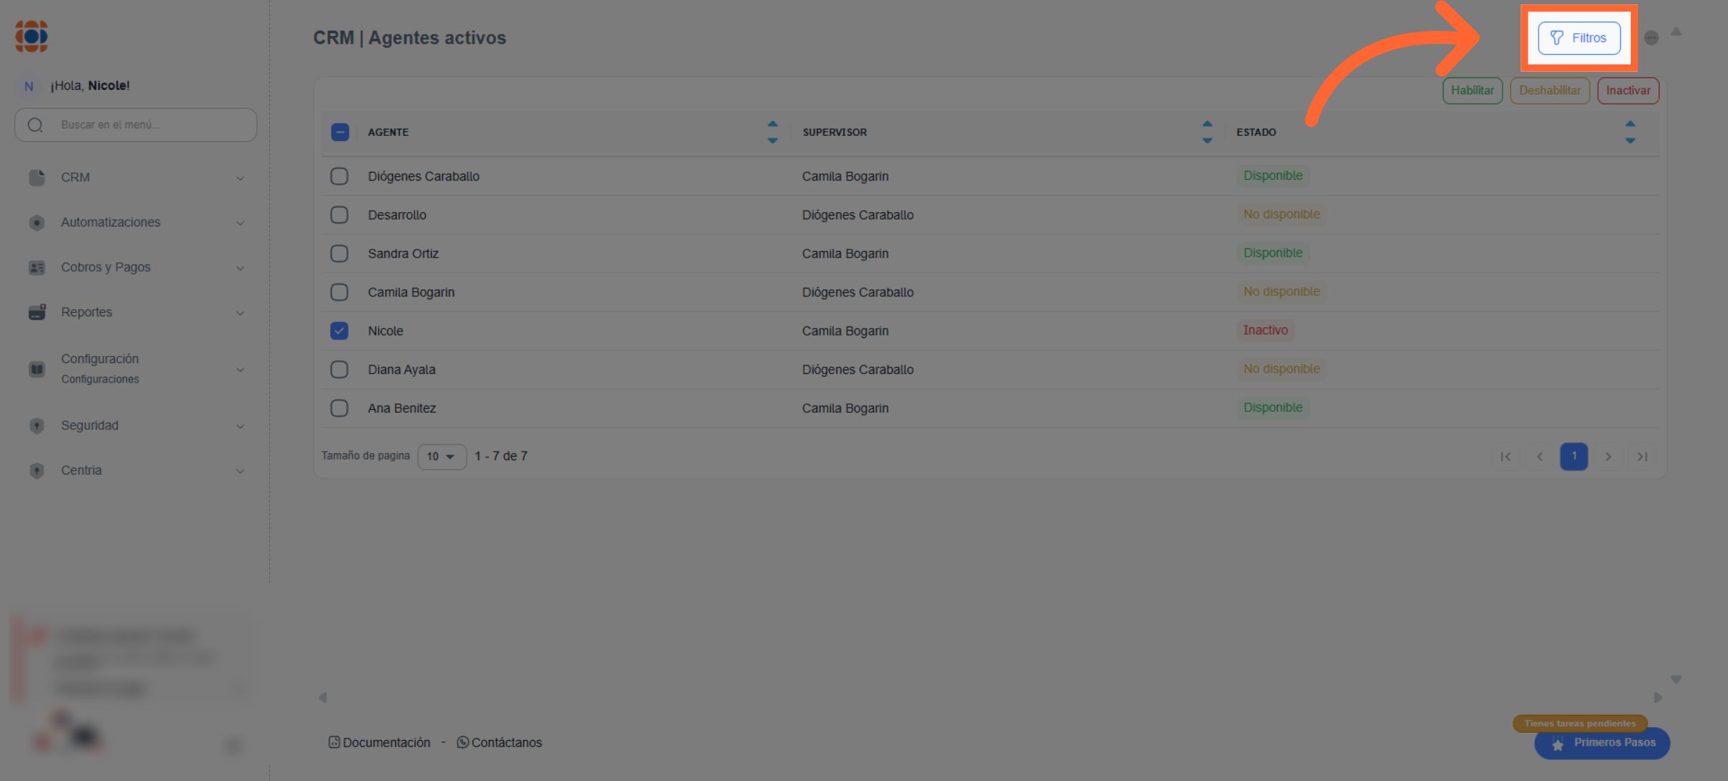Viewport: 1728px width, 781px height.
Task: Toggle the select-all header checkbox
Action: (340, 132)
